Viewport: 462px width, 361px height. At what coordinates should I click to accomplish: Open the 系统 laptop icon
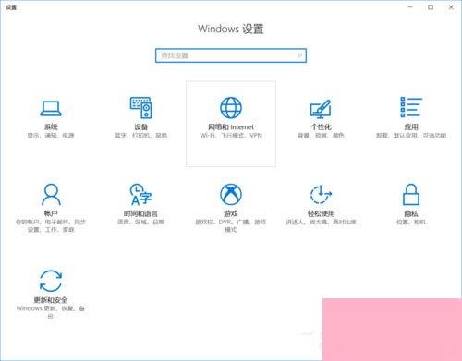coord(51,109)
